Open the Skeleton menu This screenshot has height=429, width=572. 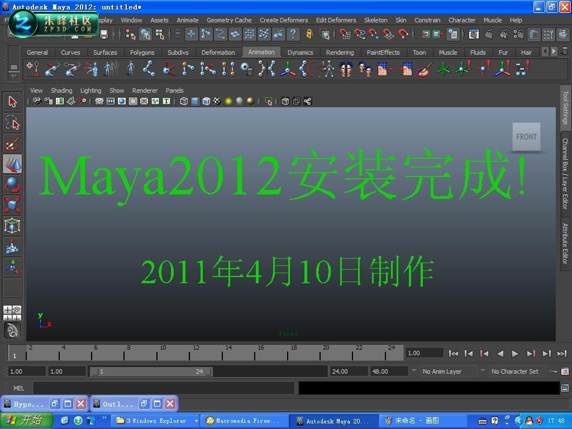pos(376,20)
